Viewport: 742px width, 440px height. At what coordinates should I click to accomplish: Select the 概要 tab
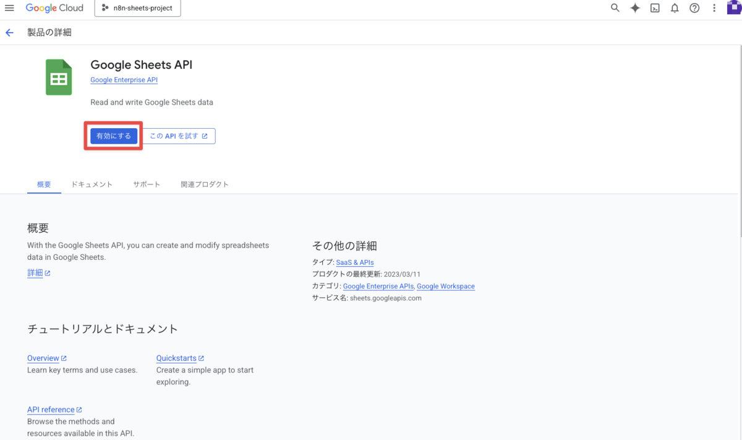(x=44, y=184)
